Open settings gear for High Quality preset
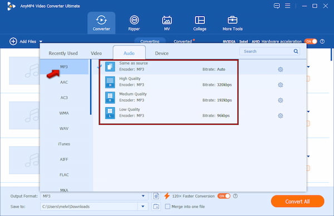 coord(281,85)
